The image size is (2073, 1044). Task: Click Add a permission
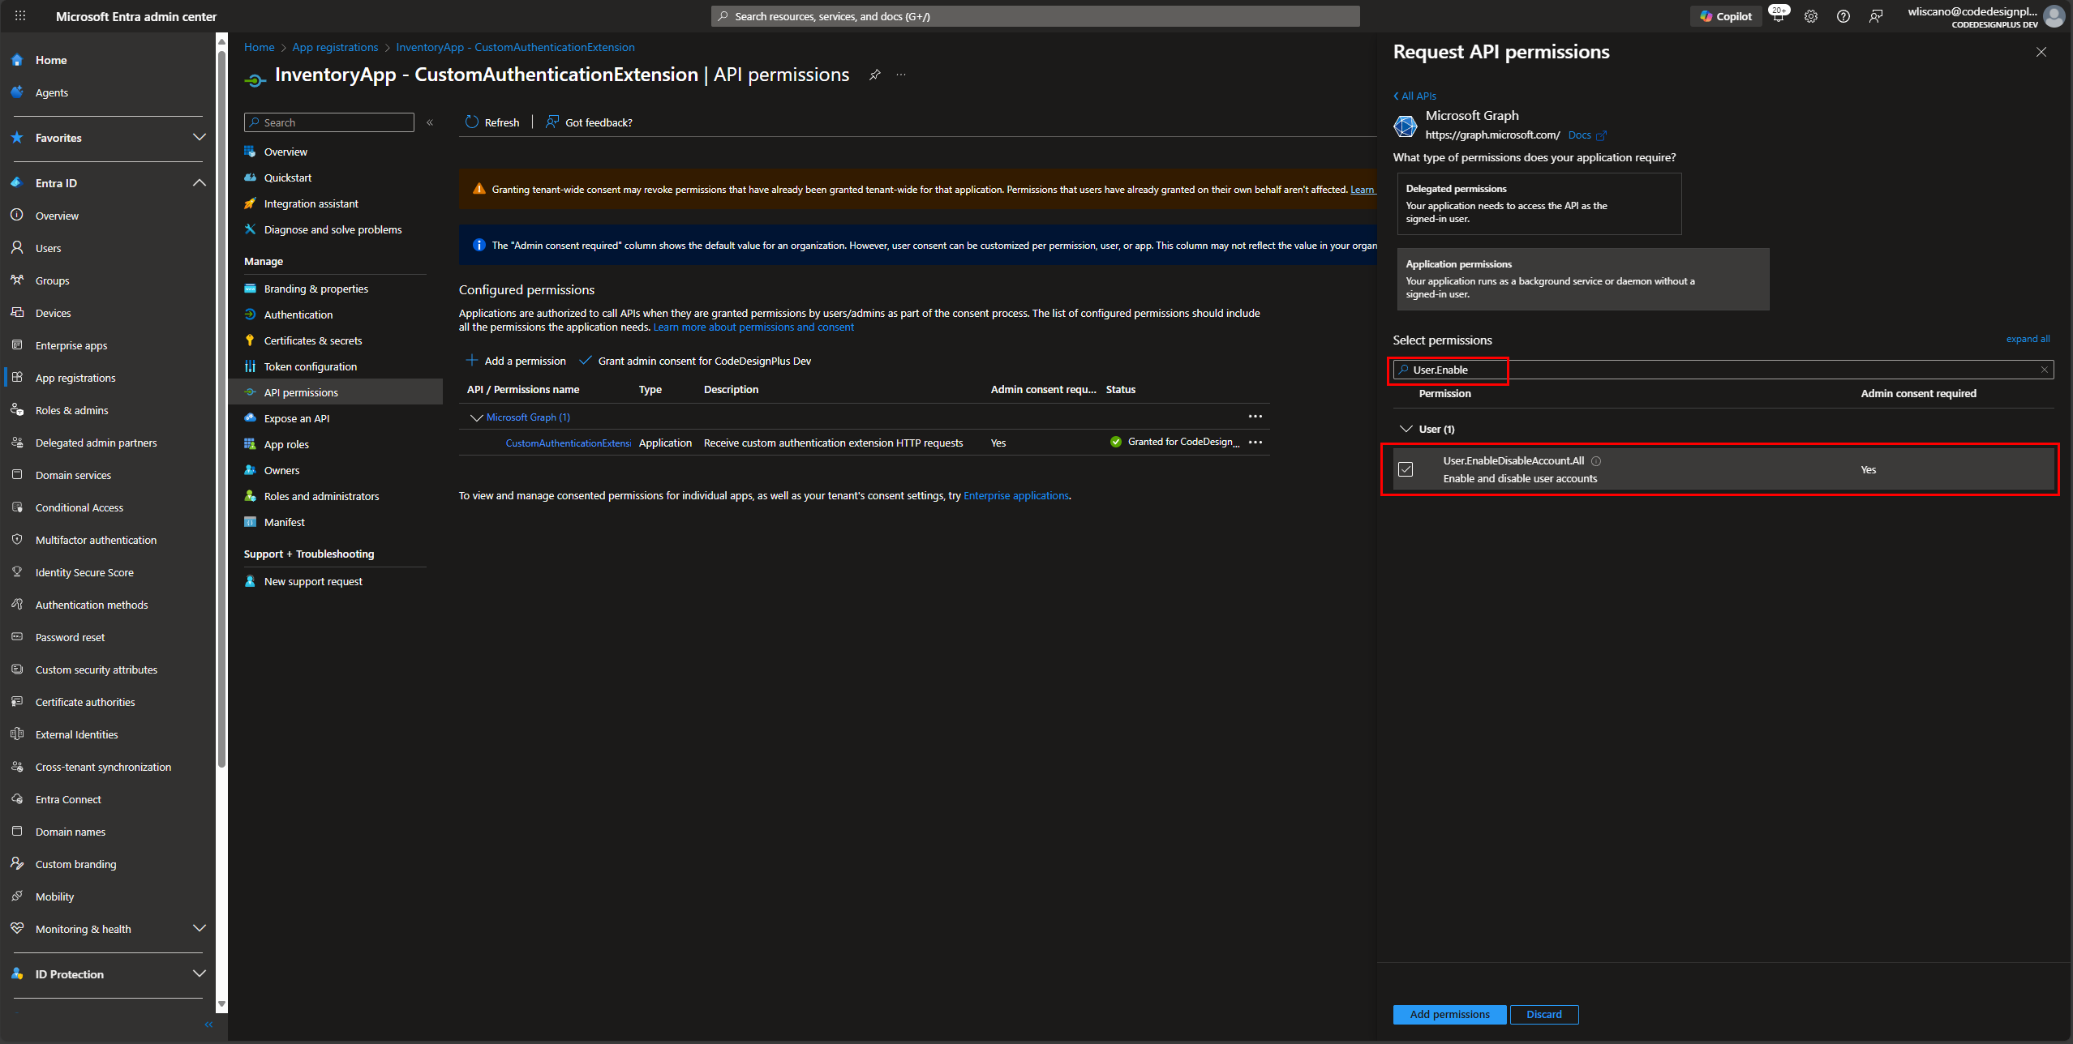516,361
